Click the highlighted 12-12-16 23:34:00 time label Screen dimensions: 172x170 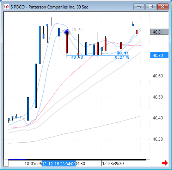(x=59, y=164)
